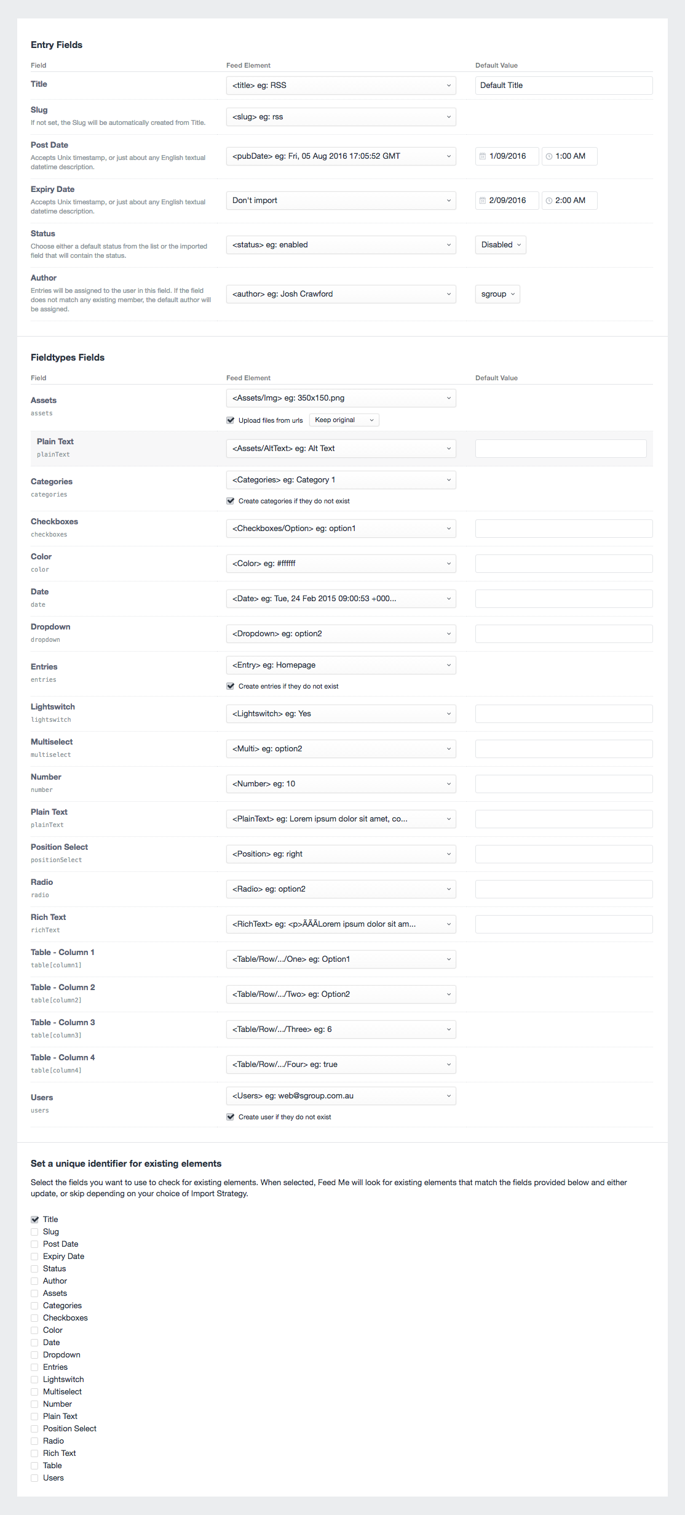The width and height of the screenshot is (685, 1515).
Task: Click the 'Default Title' text field
Action: (x=563, y=86)
